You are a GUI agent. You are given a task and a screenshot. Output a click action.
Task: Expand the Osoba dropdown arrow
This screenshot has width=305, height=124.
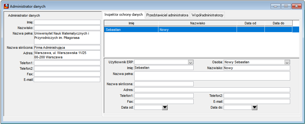[x=287, y=62]
